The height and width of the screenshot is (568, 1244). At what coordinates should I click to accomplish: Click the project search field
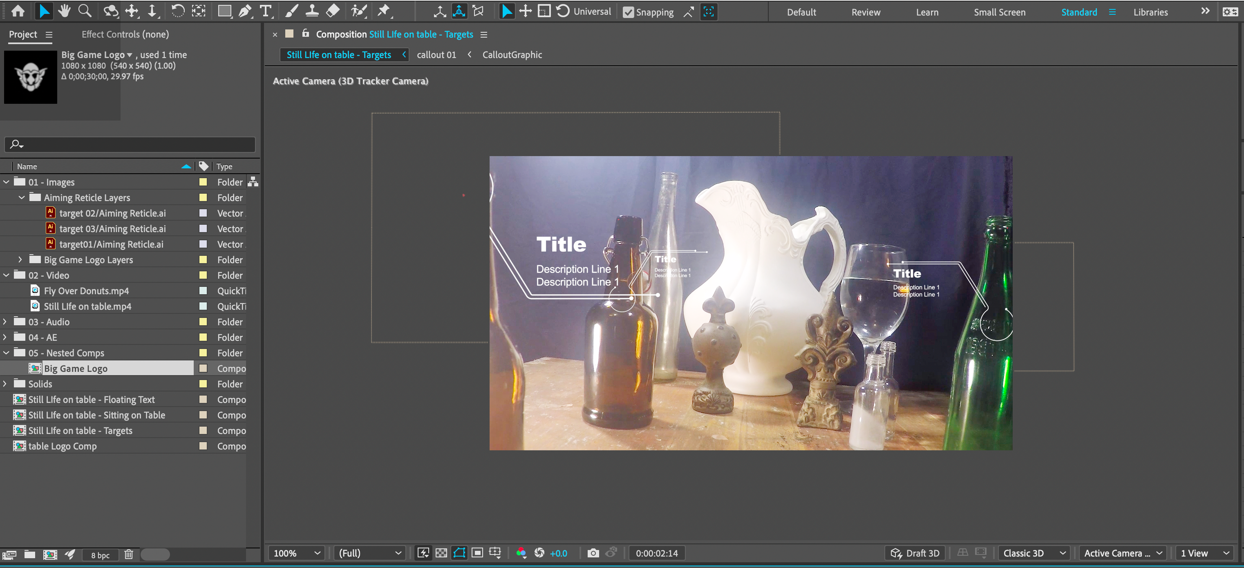(130, 144)
